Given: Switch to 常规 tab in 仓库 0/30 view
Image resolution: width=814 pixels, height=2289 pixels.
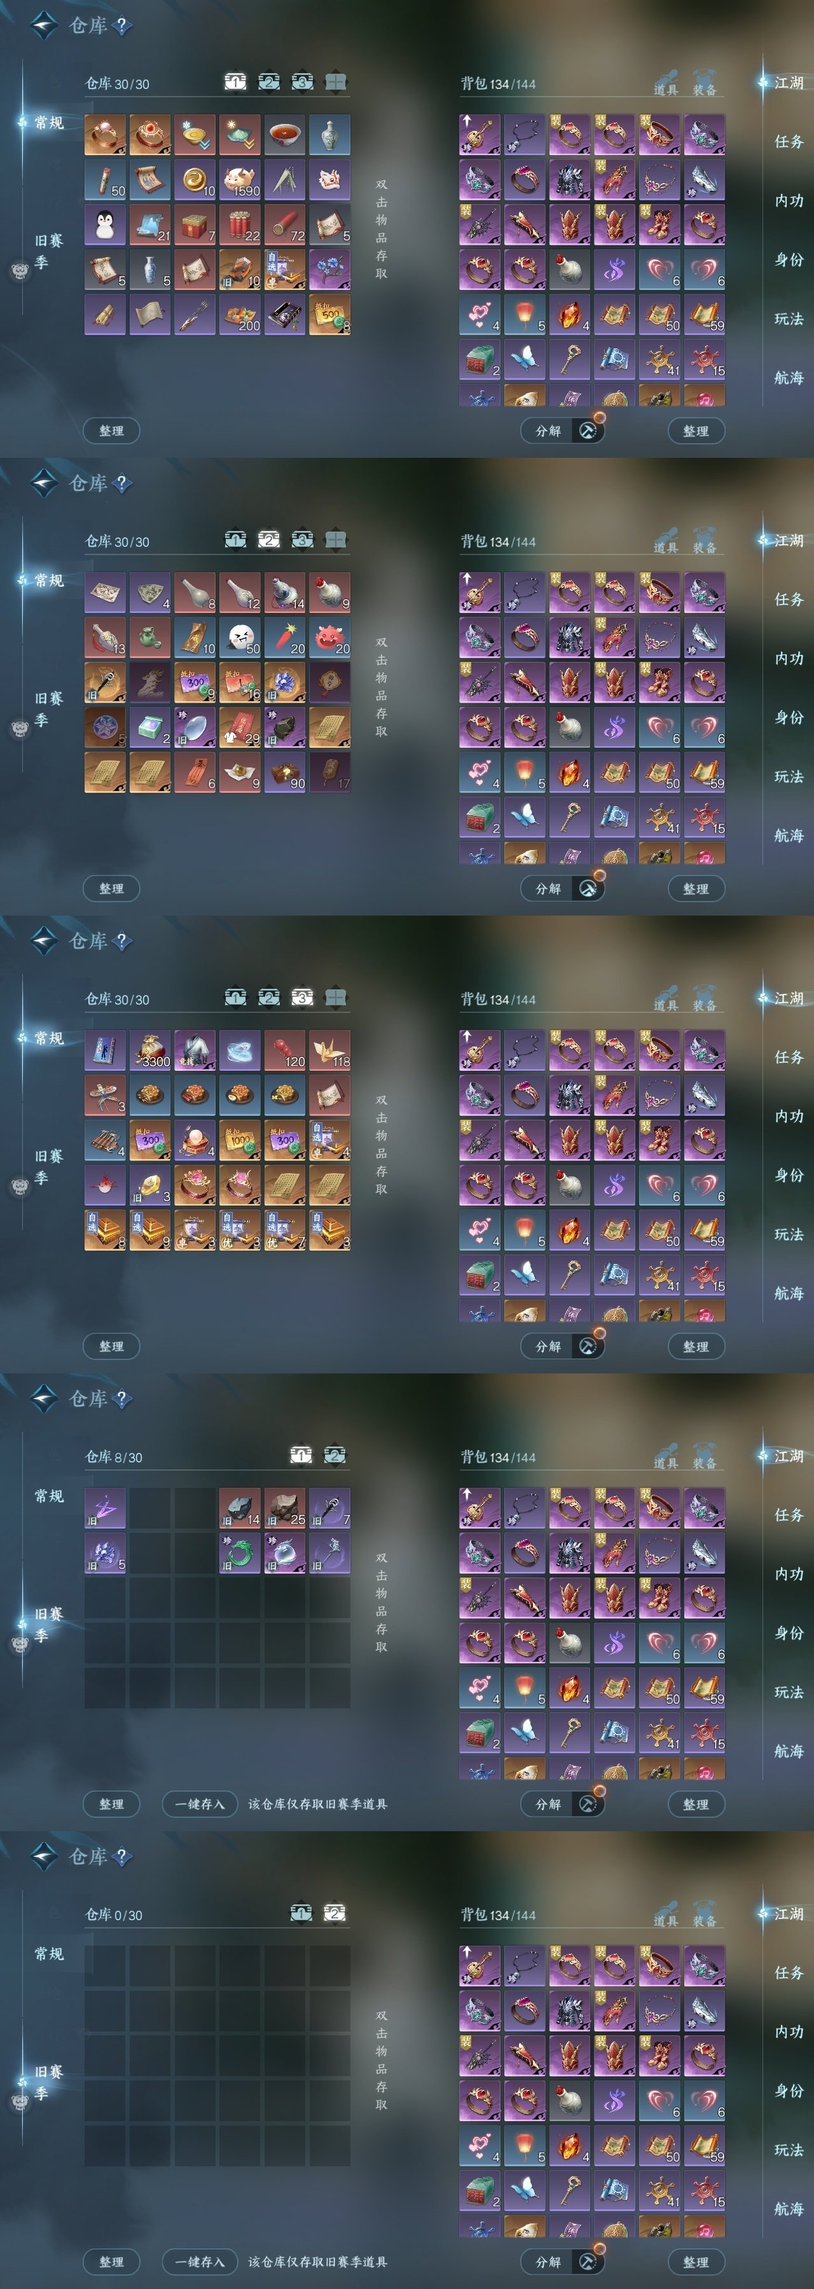Looking at the screenshot, I should click(x=49, y=1953).
